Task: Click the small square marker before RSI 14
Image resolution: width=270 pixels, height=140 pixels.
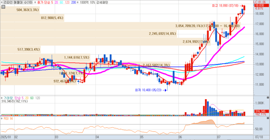Action: [x=2, y=118]
